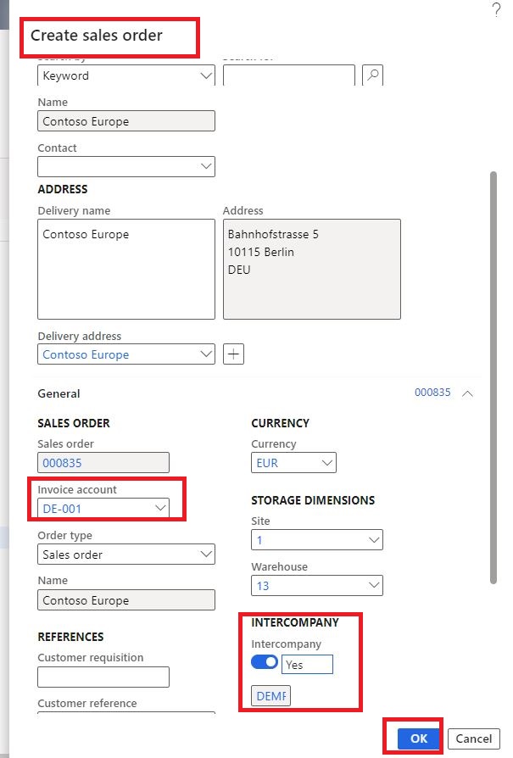Click the 000835 link in General header
The width and height of the screenshot is (513, 758).
(432, 393)
